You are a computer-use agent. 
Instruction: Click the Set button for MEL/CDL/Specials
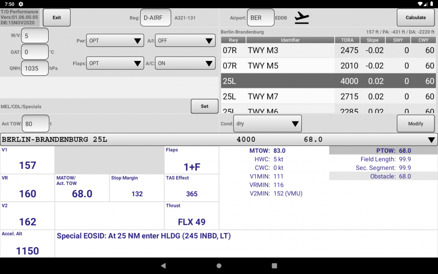pos(205,106)
